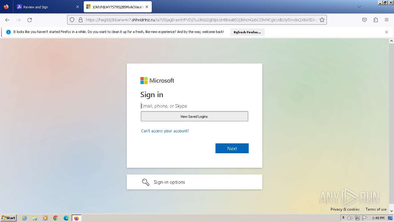The height and width of the screenshot is (222, 394).
Task: Open Can't access your account link
Action: pos(165,131)
